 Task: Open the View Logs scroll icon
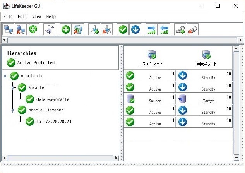(50, 29)
